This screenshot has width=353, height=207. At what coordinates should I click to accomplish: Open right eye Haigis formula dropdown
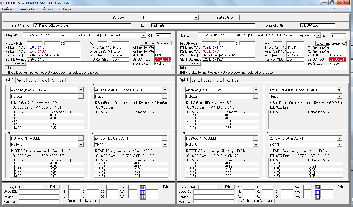pyautogui.click(x=165, y=96)
